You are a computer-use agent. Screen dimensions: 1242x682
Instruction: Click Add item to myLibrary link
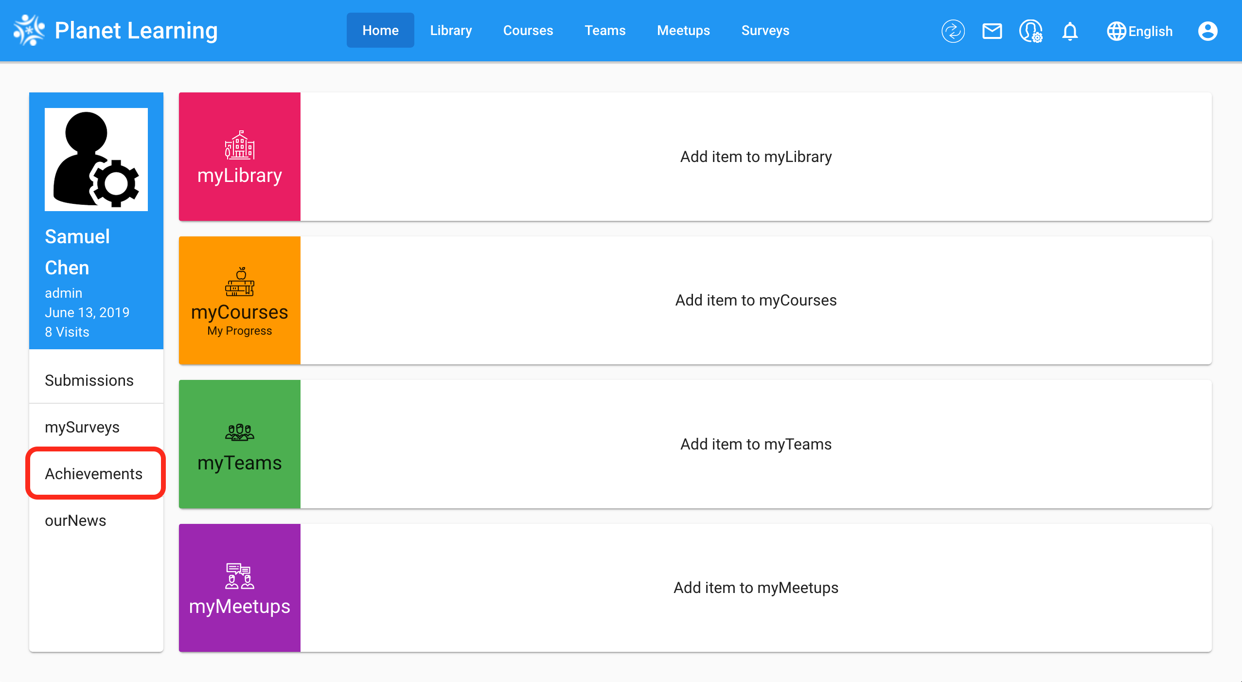755,157
